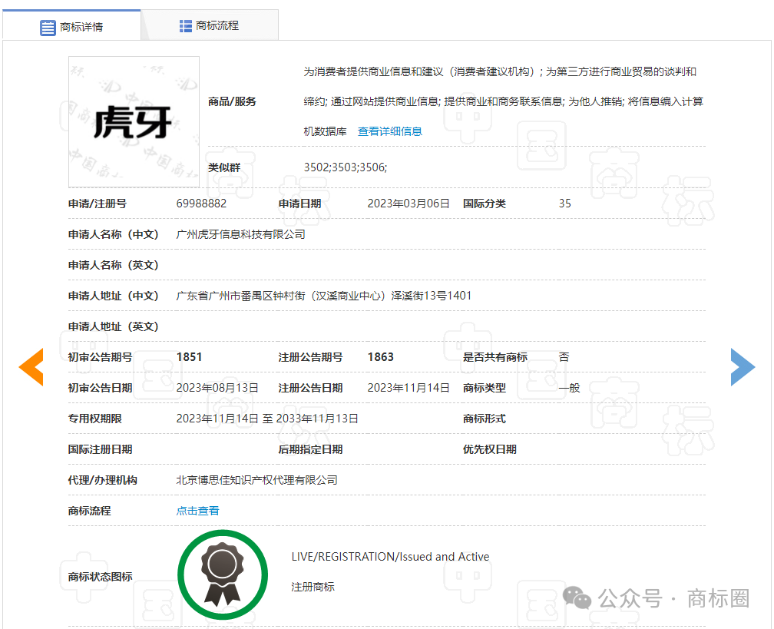Screen dimensions: 774x629
Task: Click the 商品/服务 field label
Action: (232, 101)
